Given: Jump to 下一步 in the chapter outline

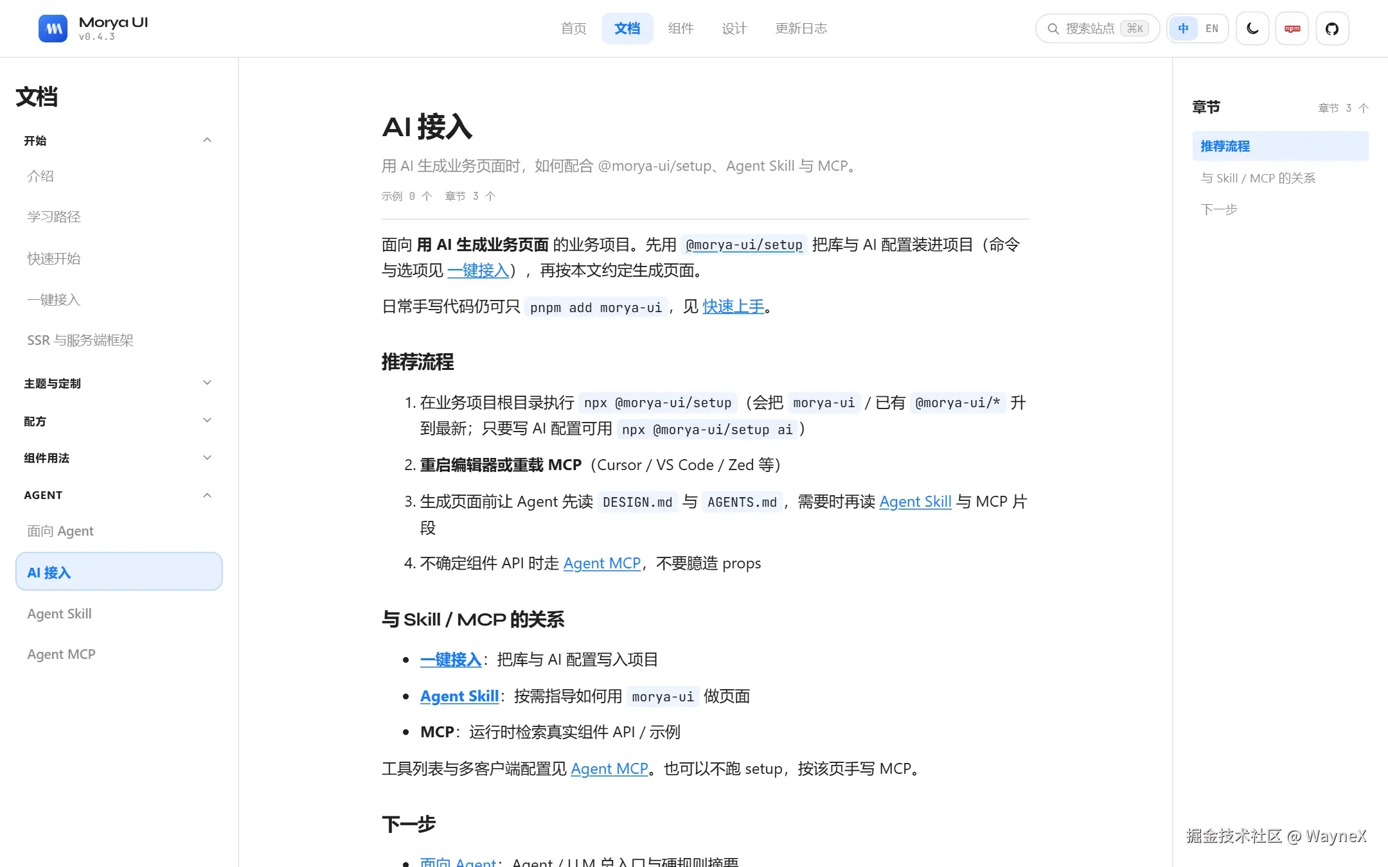Looking at the screenshot, I should click(1219, 209).
